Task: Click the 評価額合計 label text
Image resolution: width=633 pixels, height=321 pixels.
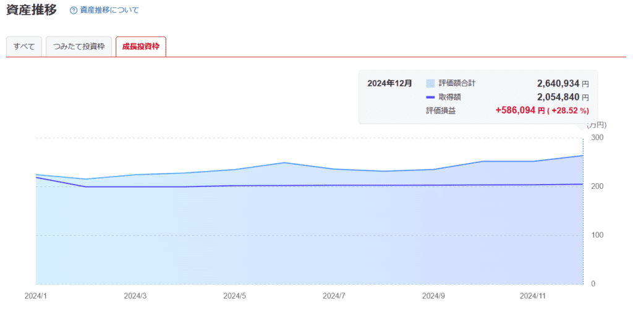Action: [x=457, y=83]
